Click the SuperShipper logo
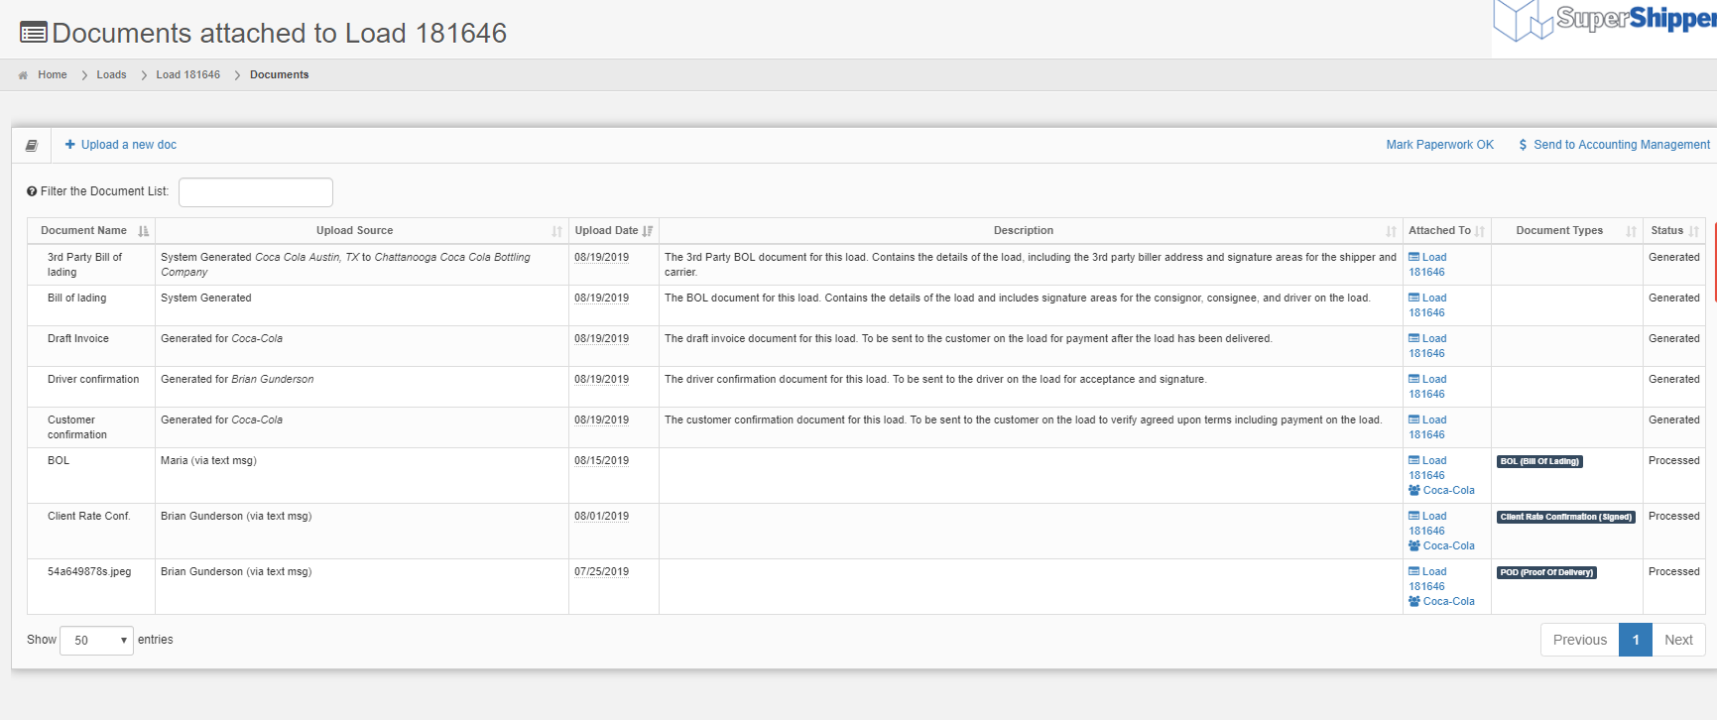Image resolution: width=1717 pixels, height=720 pixels. pos(1605,22)
